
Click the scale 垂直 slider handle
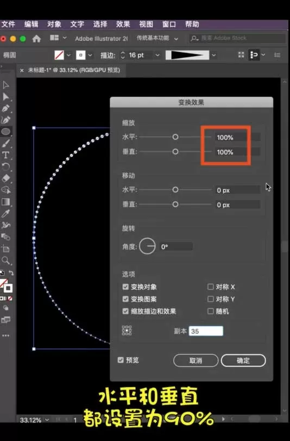click(175, 152)
